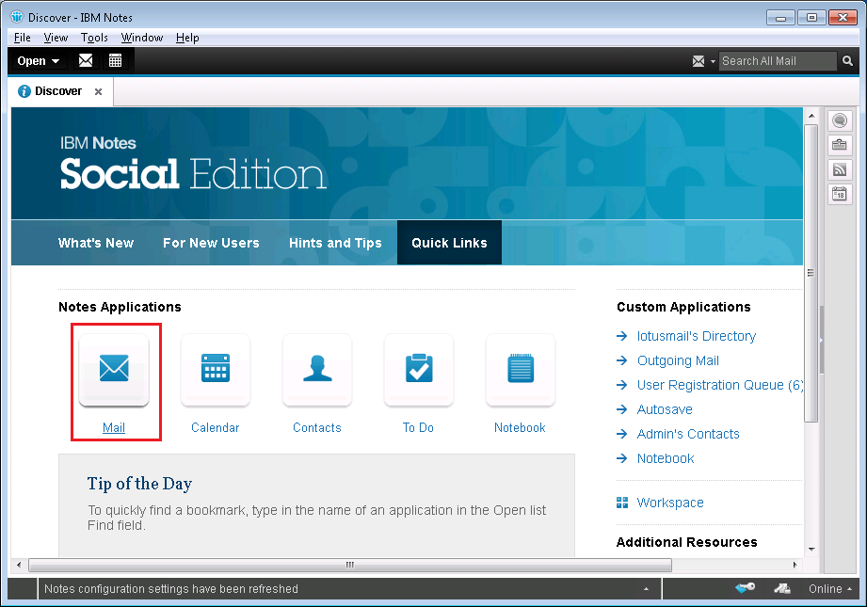The image size is (867, 607).
Task: Click the calendar grid toolbar icon
Action: click(x=115, y=60)
